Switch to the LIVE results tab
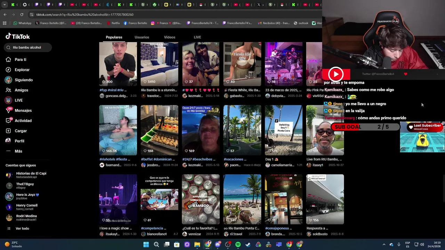 [x=197, y=37]
